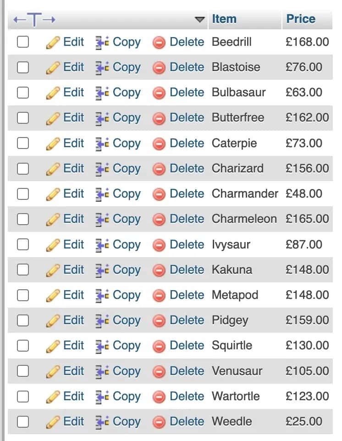Tick the checkbox for Butterfree row
The image size is (342, 441).
tap(23, 118)
